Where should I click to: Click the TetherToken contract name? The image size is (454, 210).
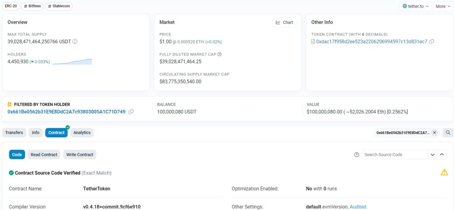[x=97, y=189]
